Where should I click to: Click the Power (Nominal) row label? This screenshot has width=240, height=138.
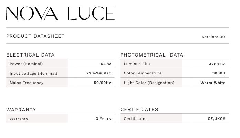coord(26,64)
